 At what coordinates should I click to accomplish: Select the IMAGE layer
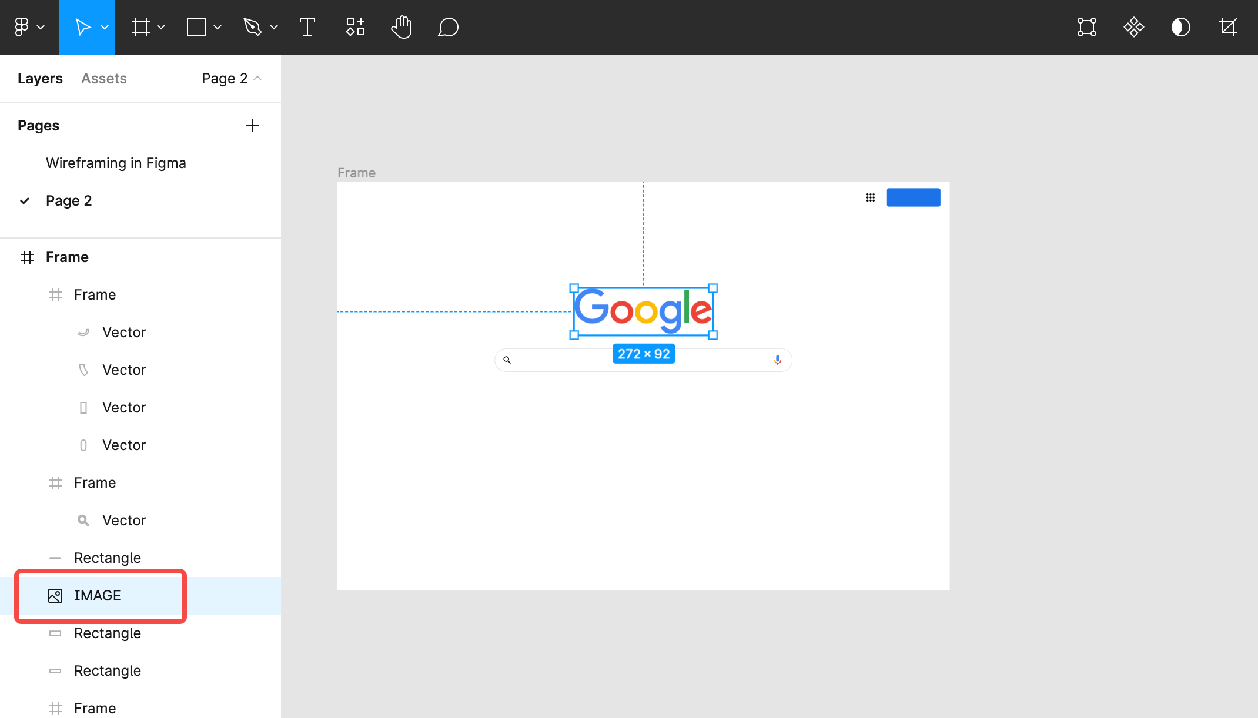click(98, 595)
